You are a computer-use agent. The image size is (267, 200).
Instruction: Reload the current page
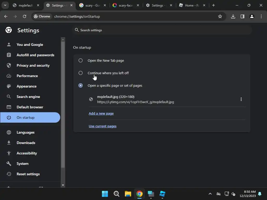(25, 16)
